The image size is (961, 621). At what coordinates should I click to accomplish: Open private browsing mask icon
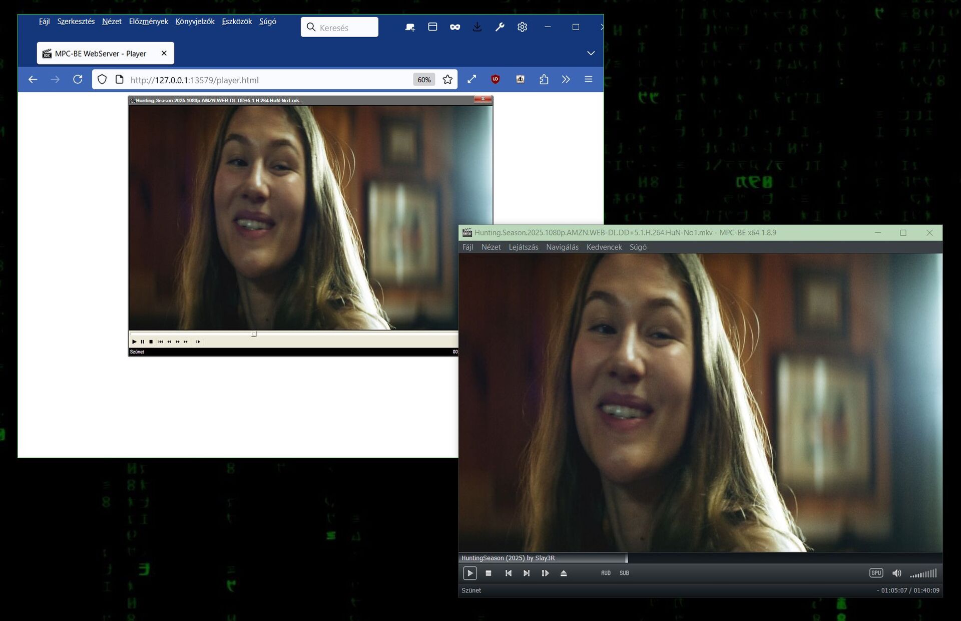pyautogui.click(x=455, y=27)
